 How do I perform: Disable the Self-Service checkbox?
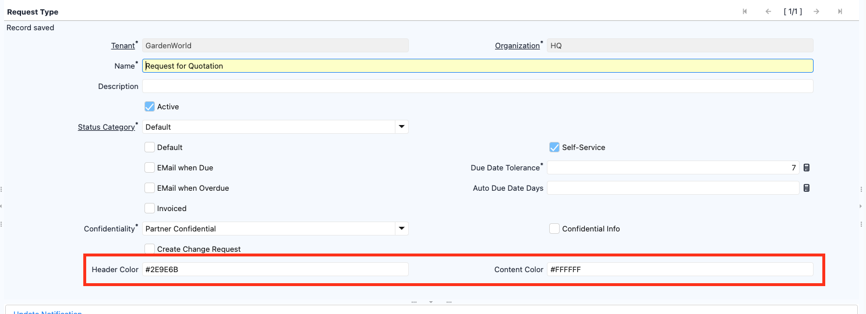554,147
